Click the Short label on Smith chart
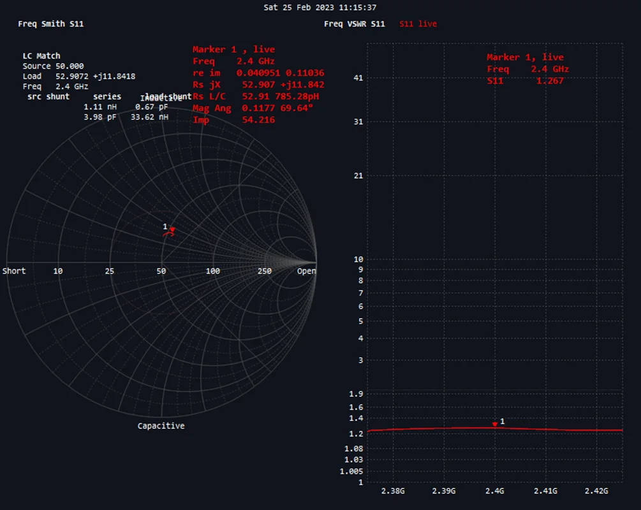Image resolution: width=641 pixels, height=510 pixels. point(14,271)
